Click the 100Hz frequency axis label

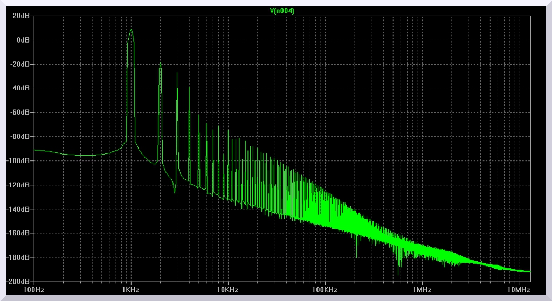(34, 290)
